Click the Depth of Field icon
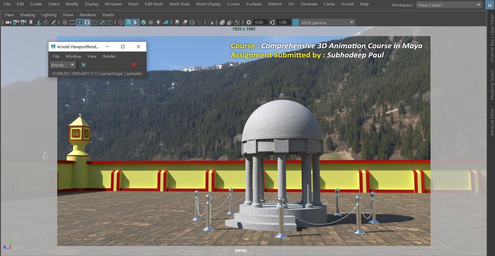This screenshot has height=256, width=495. pos(200,22)
